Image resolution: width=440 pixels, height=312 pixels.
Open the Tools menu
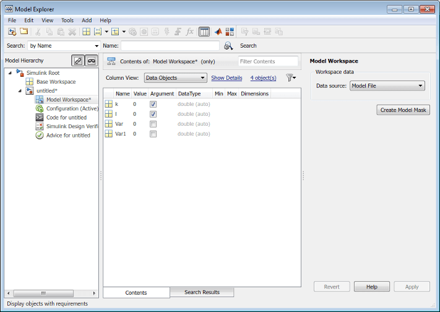67,20
